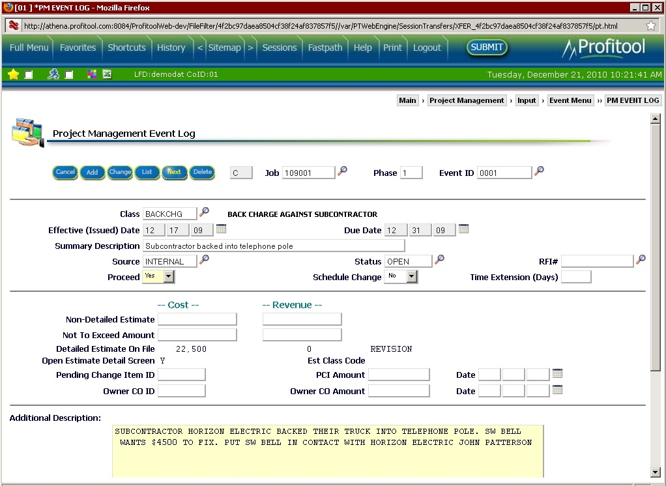This screenshot has height=486, width=666.
Task: Open Effective Date calendar picker
Action: coord(221,229)
